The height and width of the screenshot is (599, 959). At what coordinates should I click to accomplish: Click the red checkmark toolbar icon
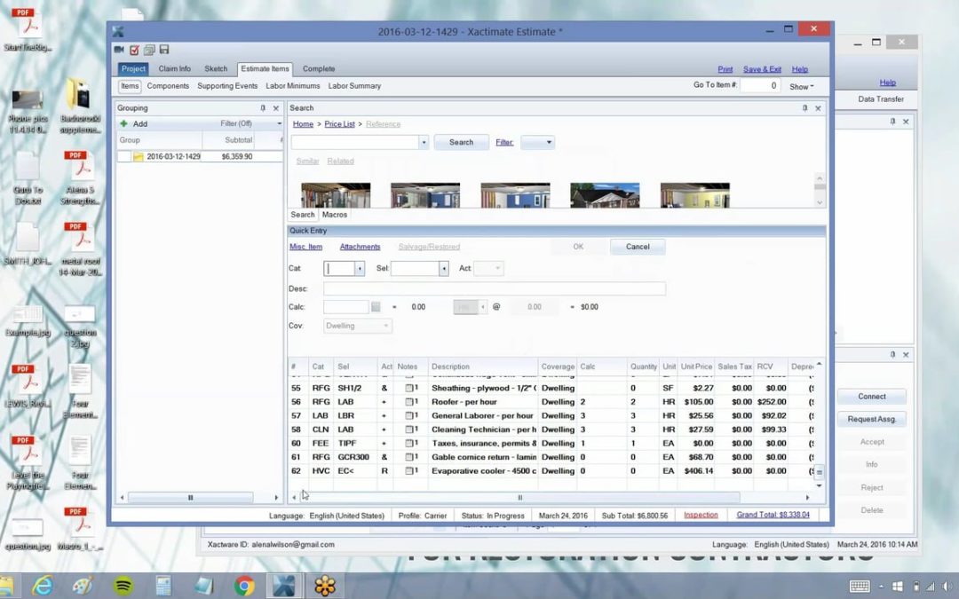point(135,50)
